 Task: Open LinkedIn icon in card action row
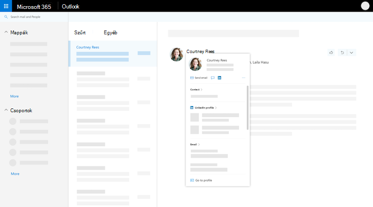point(219,78)
